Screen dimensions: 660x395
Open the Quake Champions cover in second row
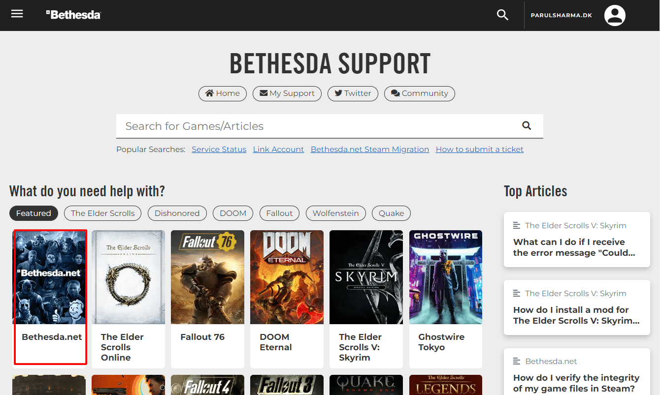pos(366,385)
